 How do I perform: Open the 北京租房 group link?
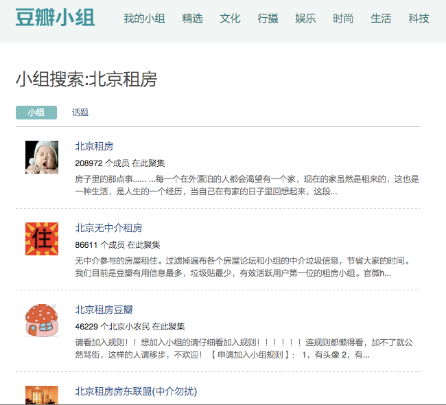point(94,146)
